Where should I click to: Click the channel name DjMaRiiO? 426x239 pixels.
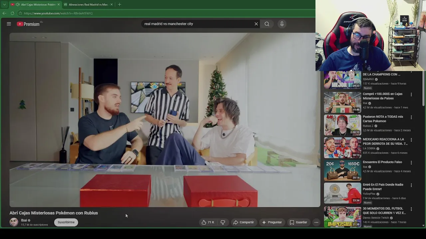pos(368,79)
